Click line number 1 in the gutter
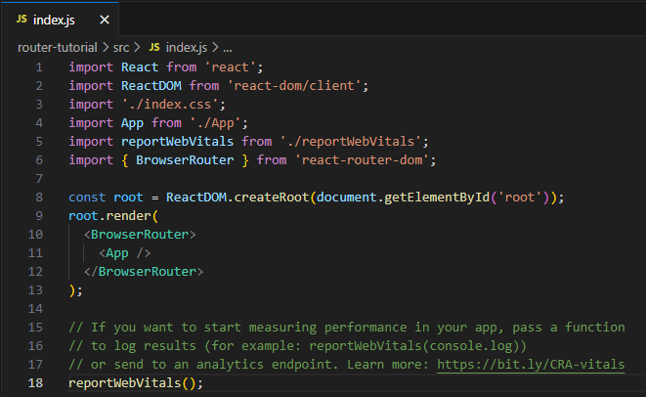Image resolution: width=646 pixels, height=397 pixels. coord(39,67)
